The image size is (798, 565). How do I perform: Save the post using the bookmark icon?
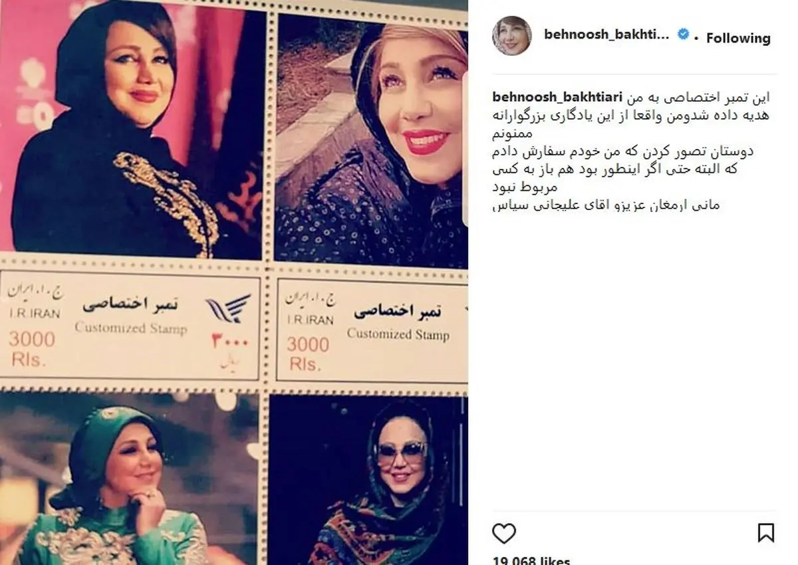click(x=765, y=533)
